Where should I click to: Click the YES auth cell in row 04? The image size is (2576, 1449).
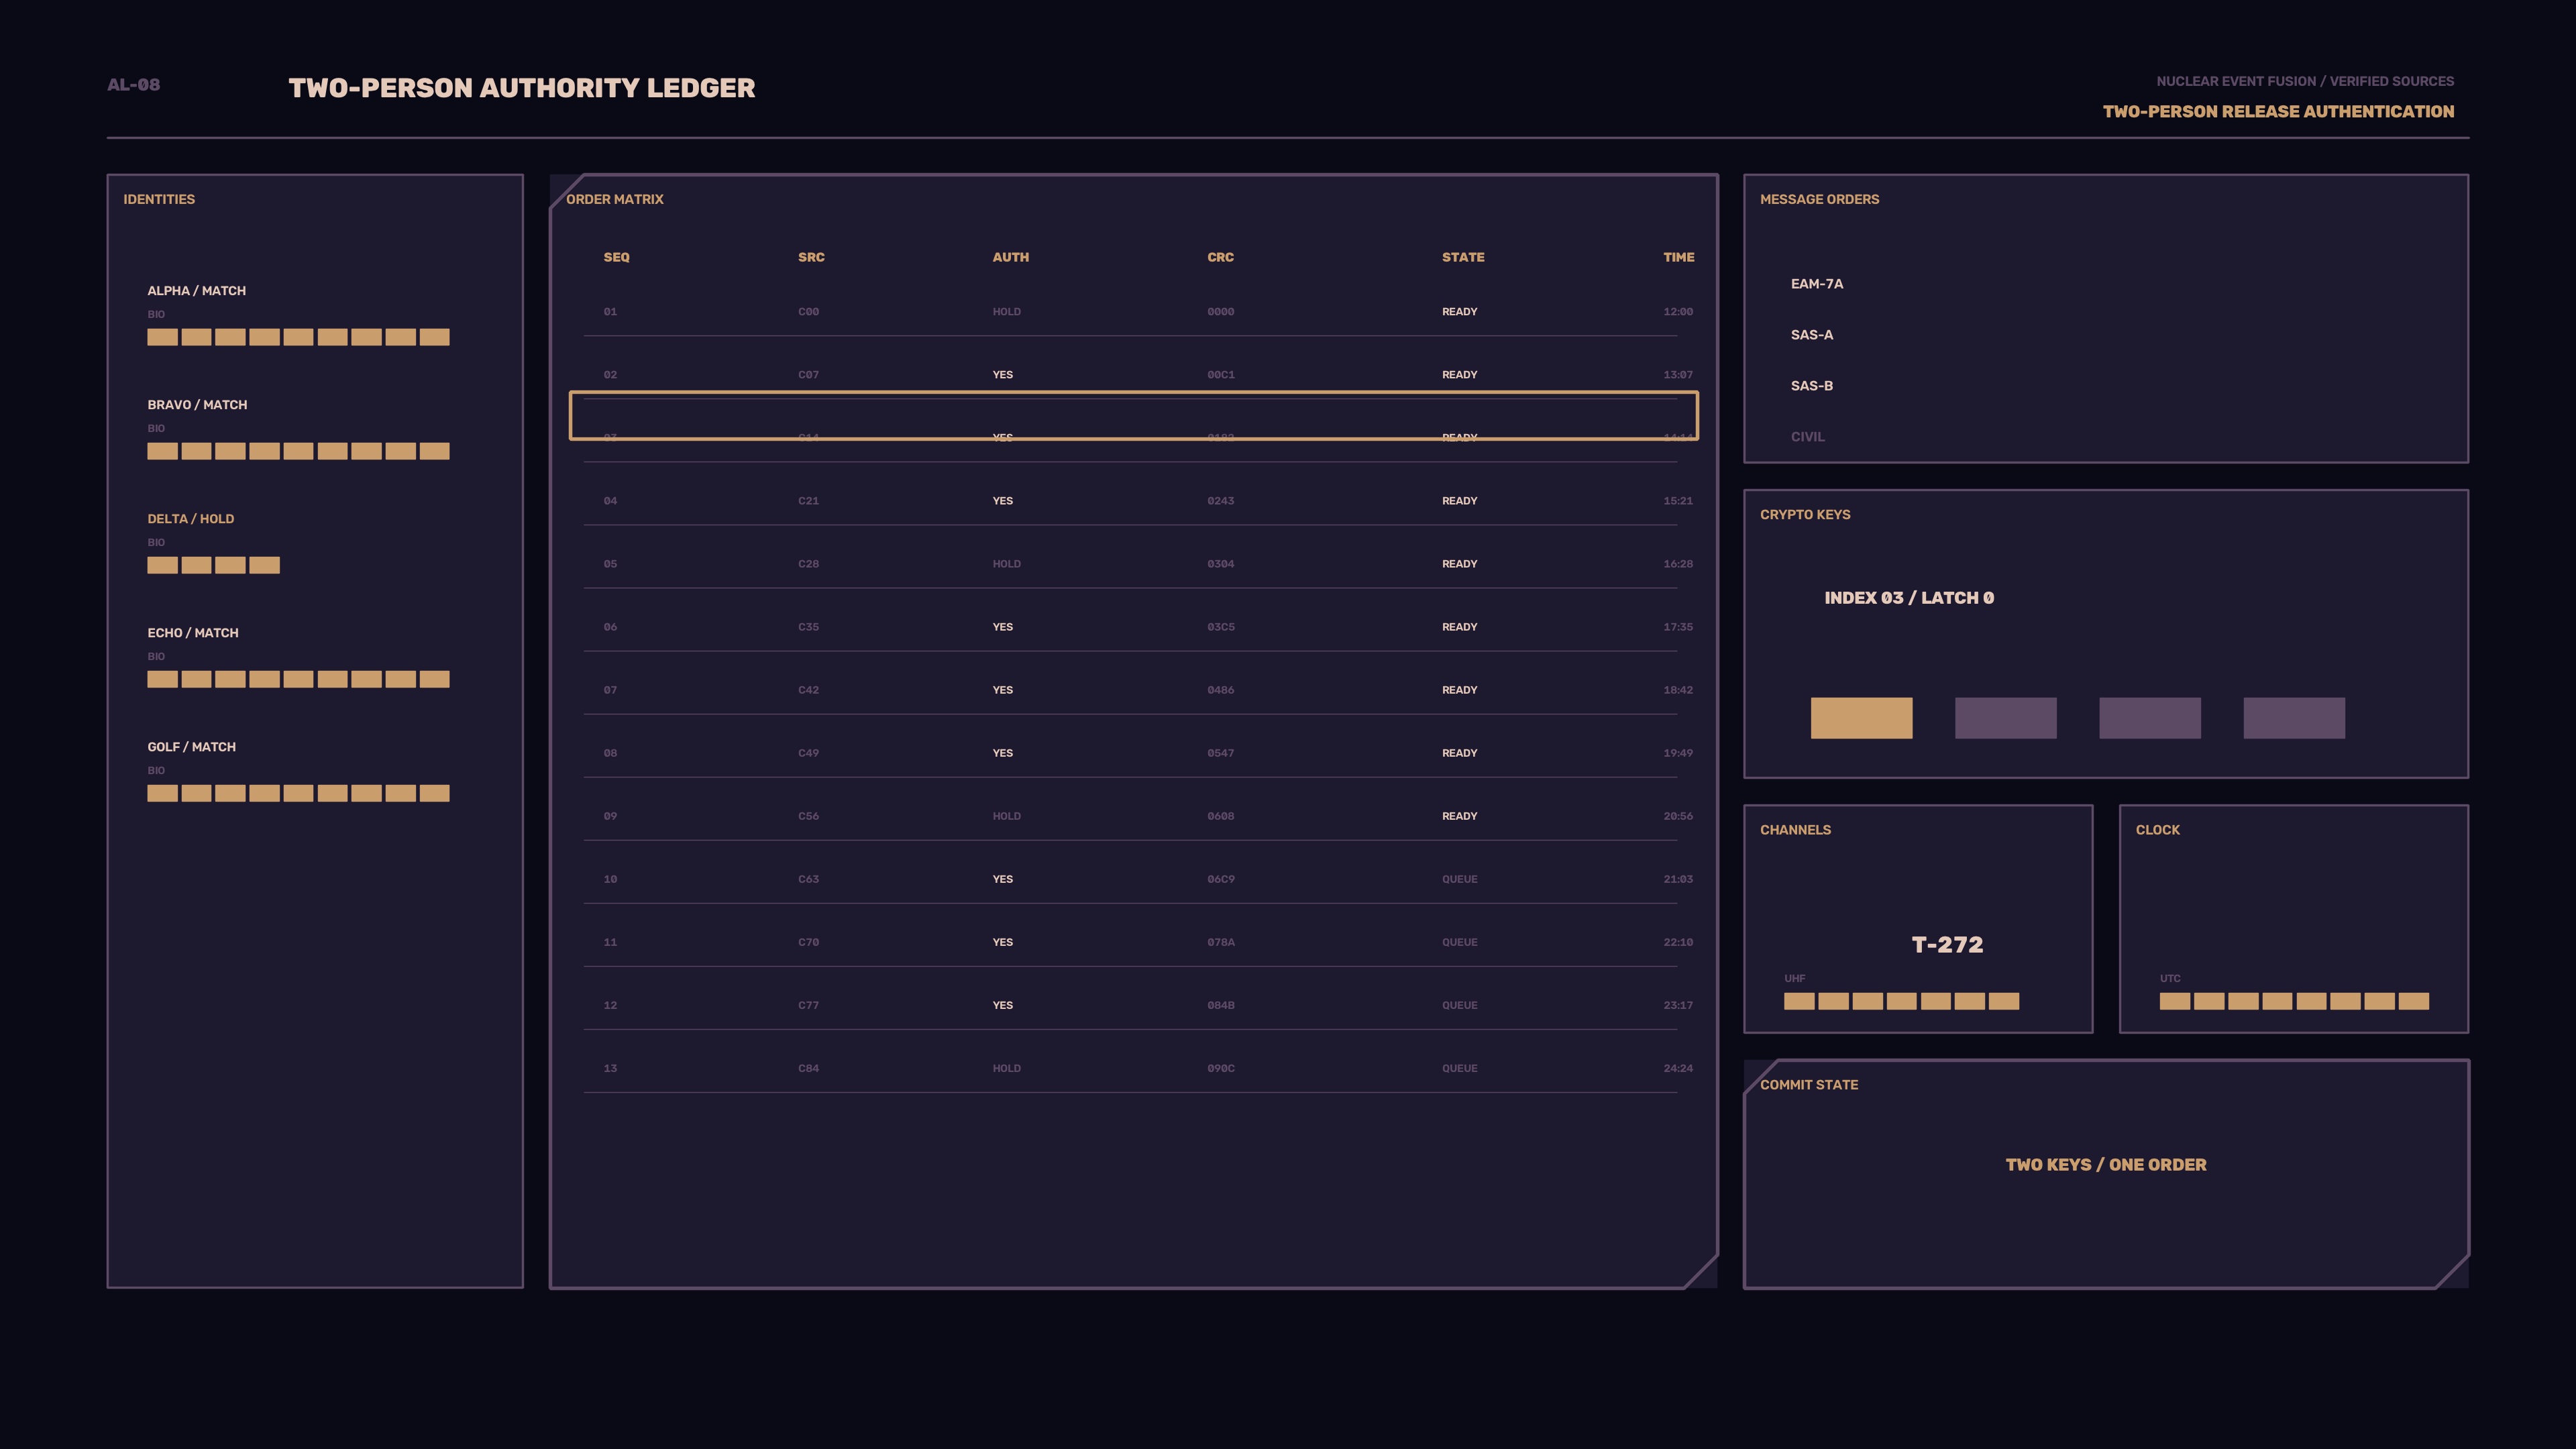(1002, 501)
